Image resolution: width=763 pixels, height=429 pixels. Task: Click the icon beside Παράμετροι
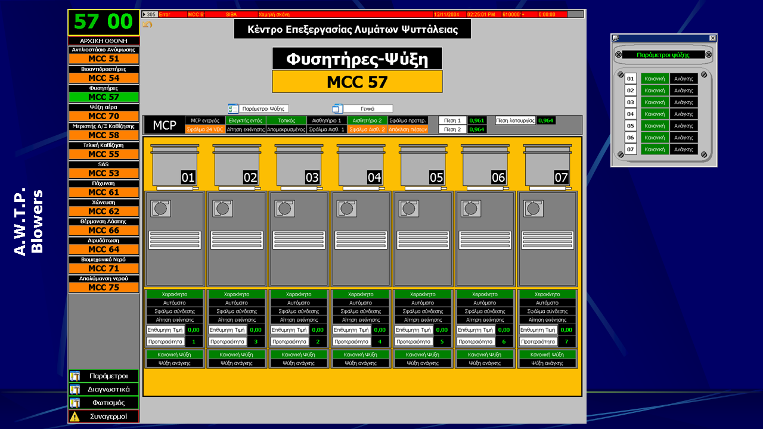pyautogui.click(x=75, y=376)
